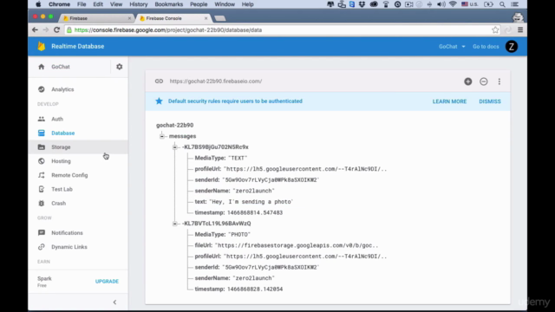Click the gochat-22b90 root node
This screenshot has height=312, width=555.
[x=175, y=125]
